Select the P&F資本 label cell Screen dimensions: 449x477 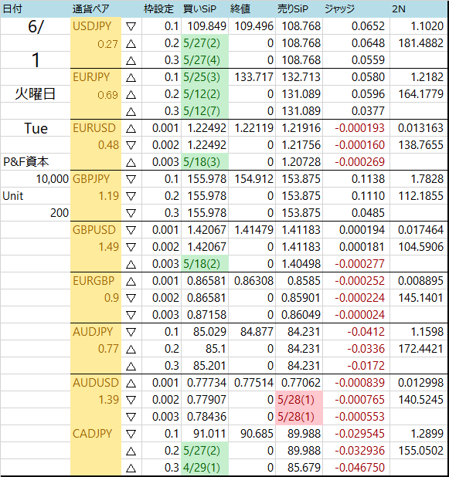click(x=36, y=162)
